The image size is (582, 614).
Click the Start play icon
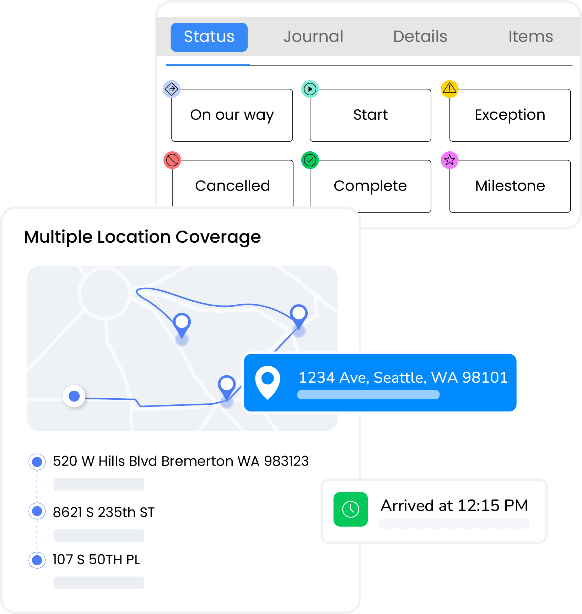310,89
